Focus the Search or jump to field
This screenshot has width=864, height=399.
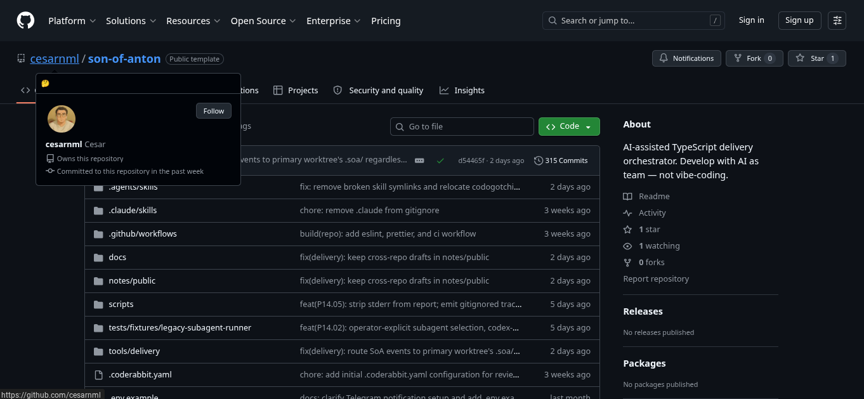coord(634,20)
